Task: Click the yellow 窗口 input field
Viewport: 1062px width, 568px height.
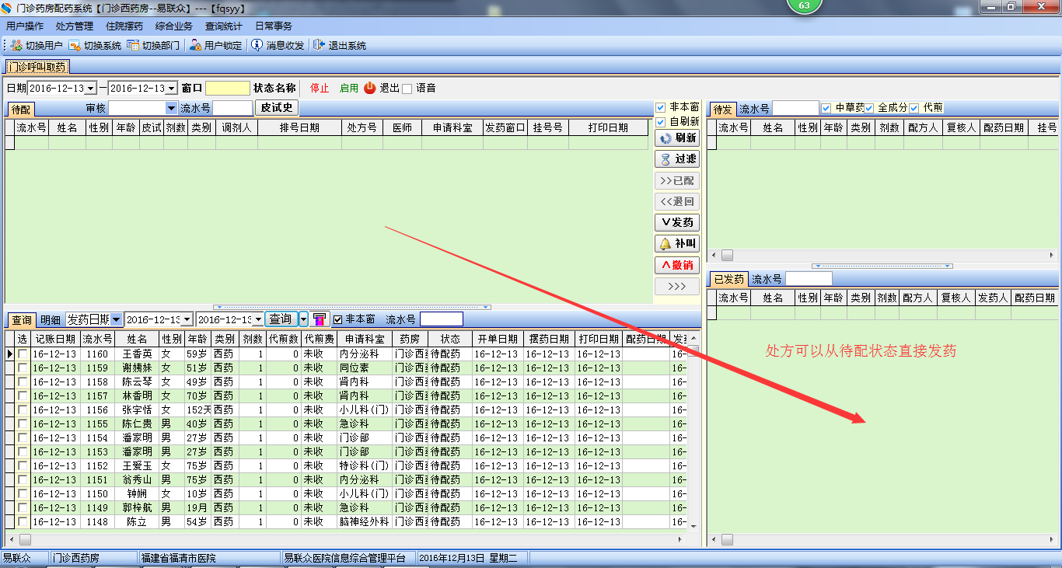Action: pyautogui.click(x=228, y=89)
